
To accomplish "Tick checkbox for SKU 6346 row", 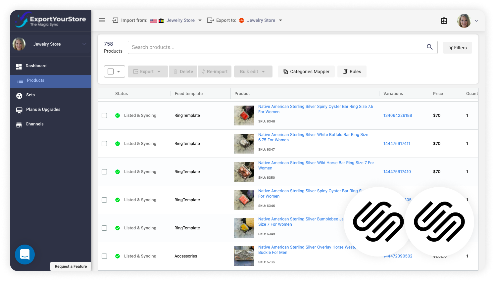I will pos(104,200).
